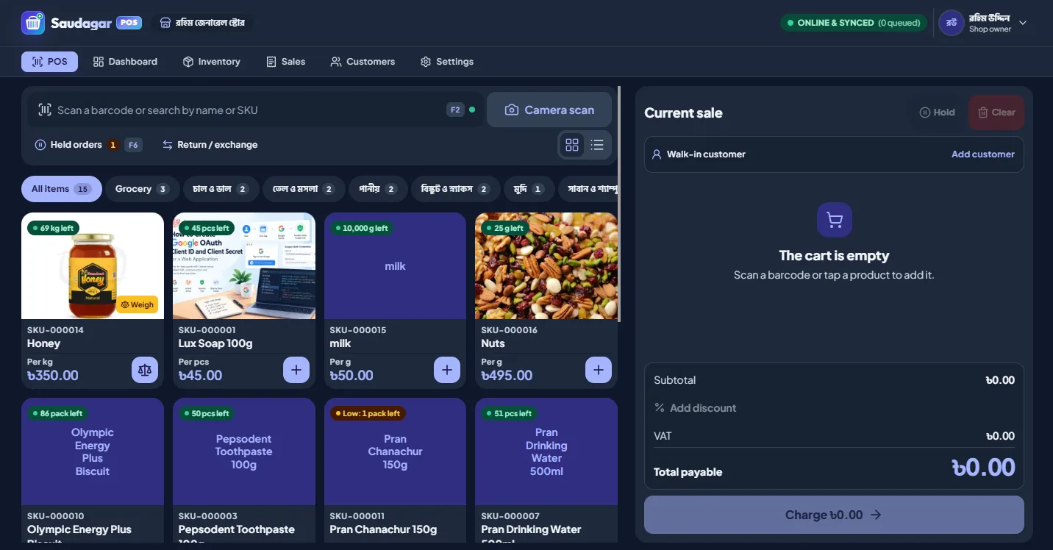Open Held orders list

click(x=88, y=145)
